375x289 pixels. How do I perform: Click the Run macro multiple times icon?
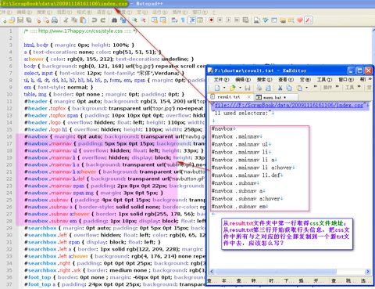pyautogui.click(x=237, y=20)
